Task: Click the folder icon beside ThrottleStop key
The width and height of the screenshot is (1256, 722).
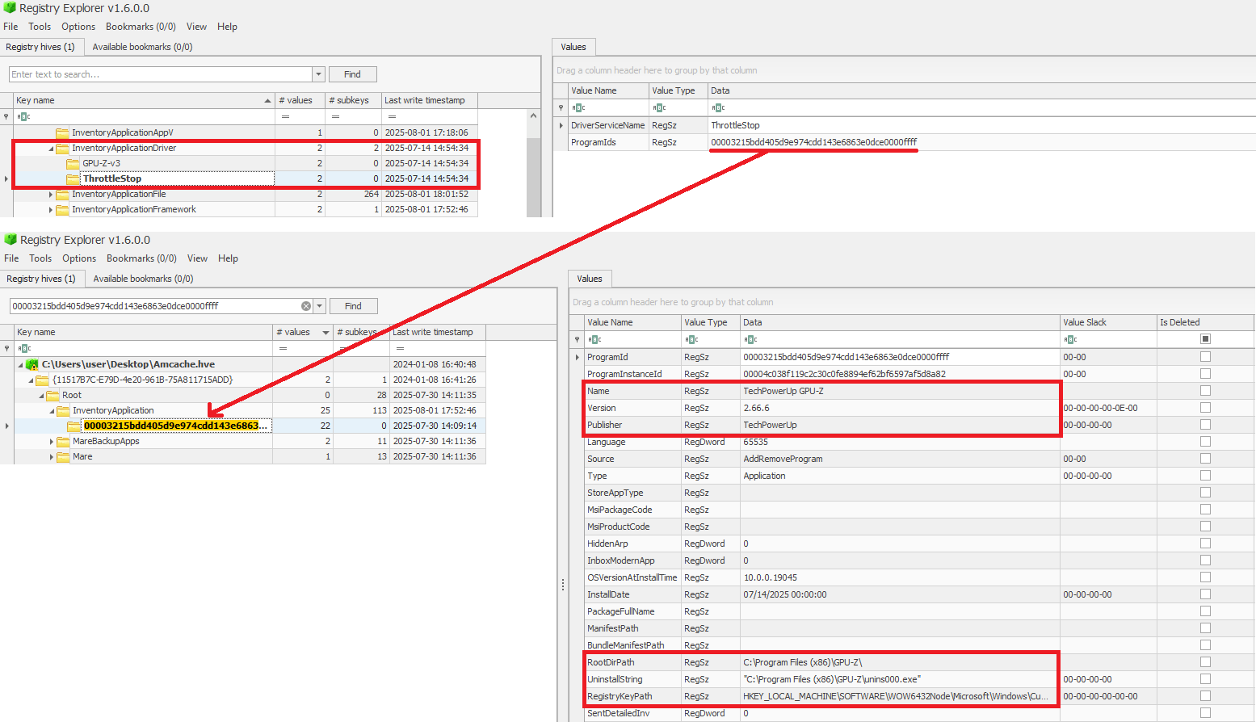Action: pos(73,178)
